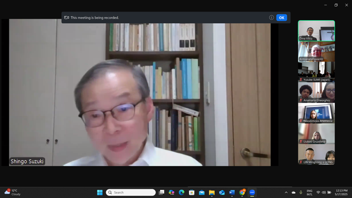Select LIN Minghong's video thumbnail

click(316, 154)
